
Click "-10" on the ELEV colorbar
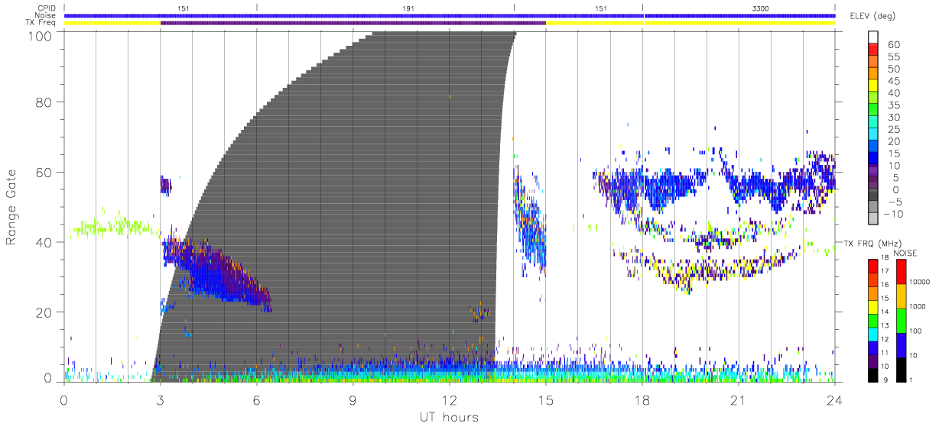893,214
